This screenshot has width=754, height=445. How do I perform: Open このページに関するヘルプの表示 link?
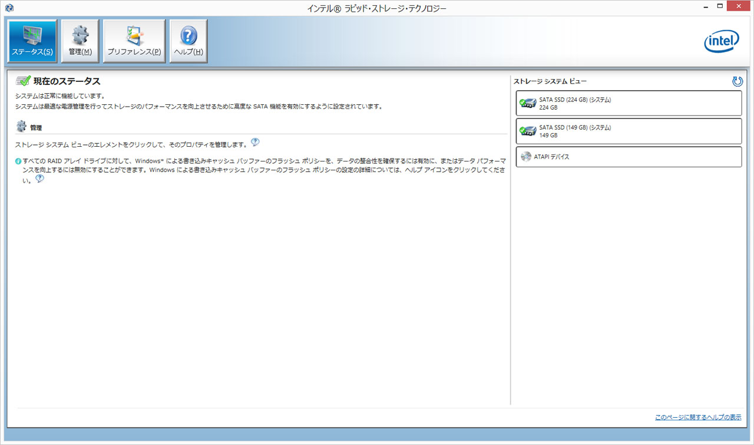698,417
